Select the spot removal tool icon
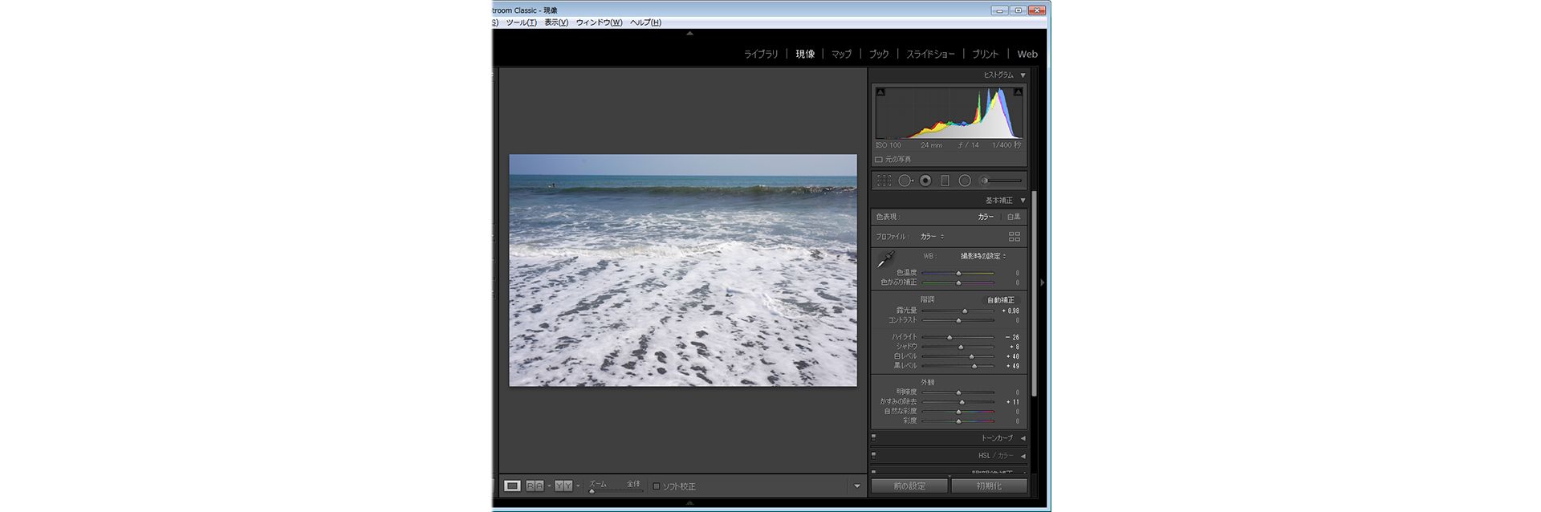 905,181
